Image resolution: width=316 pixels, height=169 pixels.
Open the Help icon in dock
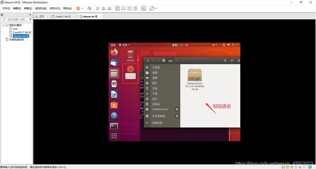click(x=114, y=115)
